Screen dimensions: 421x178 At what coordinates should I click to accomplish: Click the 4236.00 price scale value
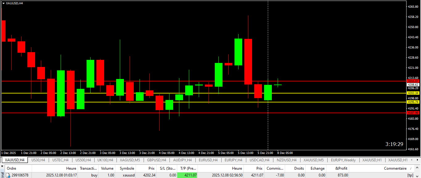click(413, 47)
